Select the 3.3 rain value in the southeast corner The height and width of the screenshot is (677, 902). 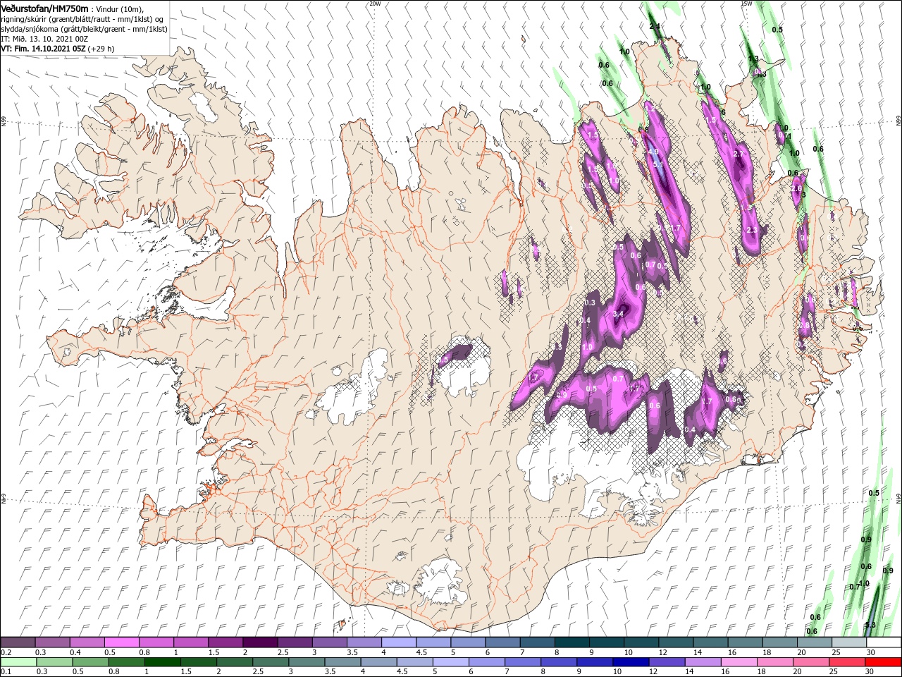click(x=870, y=625)
